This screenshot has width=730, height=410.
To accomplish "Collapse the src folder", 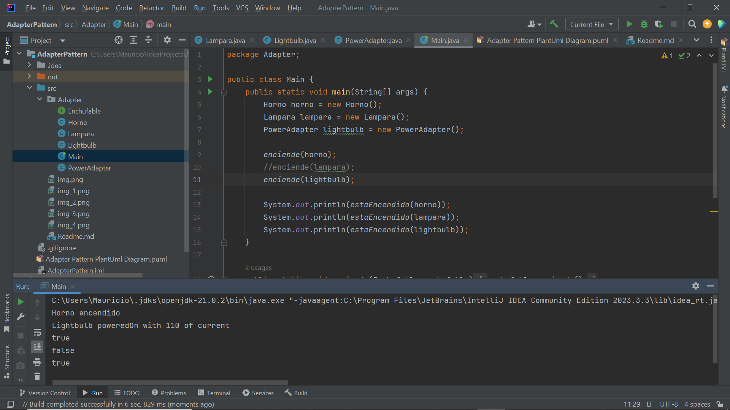I will [x=30, y=88].
